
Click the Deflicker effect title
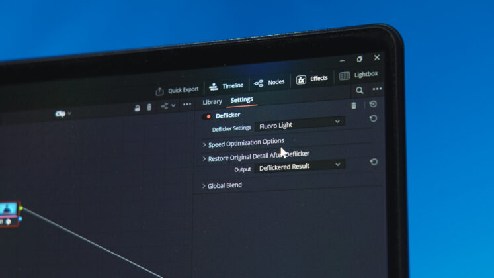click(227, 115)
